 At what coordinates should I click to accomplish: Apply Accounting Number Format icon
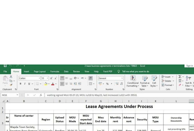100,84
